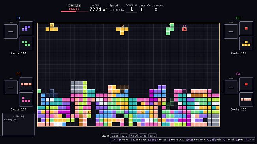Choose the x5 token counter
Screen dimensions: 257x144
(x=152, y=135)
